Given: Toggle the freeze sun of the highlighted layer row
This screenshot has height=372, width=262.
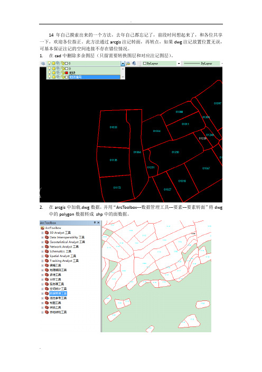Looking at the screenshot, I should tap(53, 77).
